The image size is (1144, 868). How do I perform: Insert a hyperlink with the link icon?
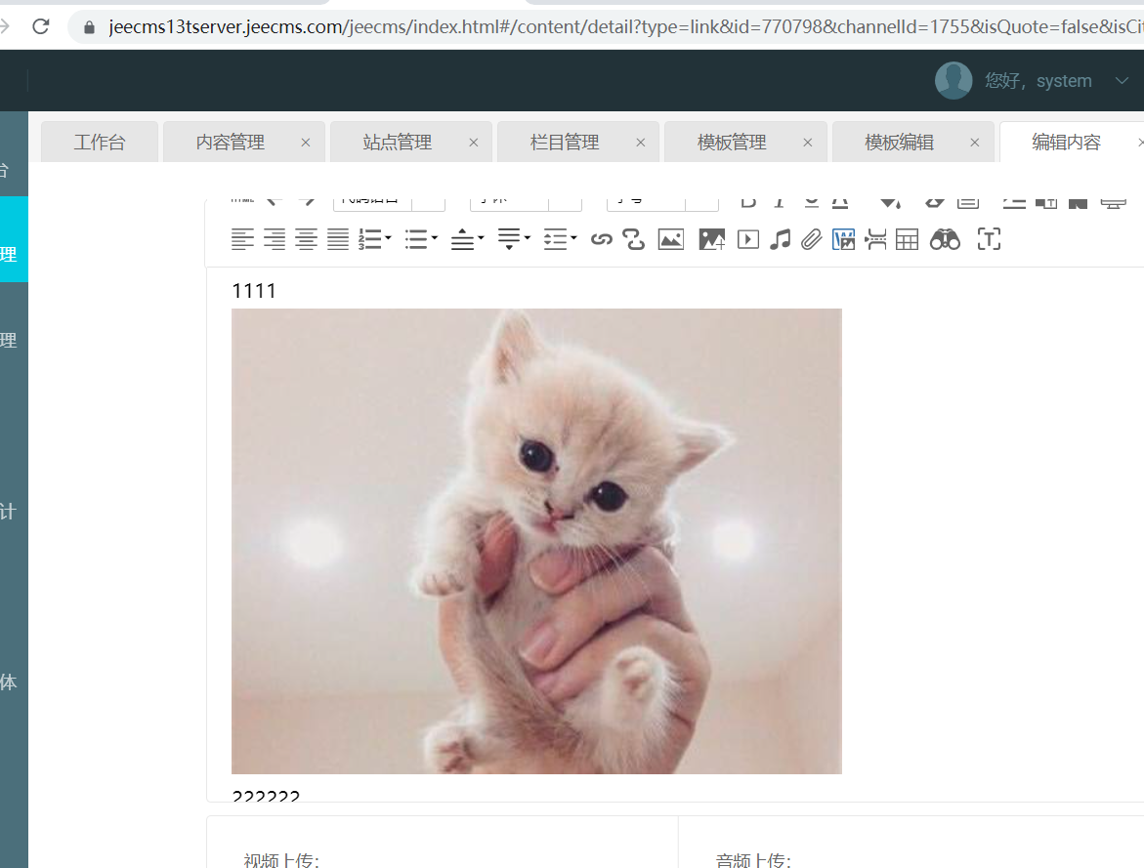tap(601, 239)
